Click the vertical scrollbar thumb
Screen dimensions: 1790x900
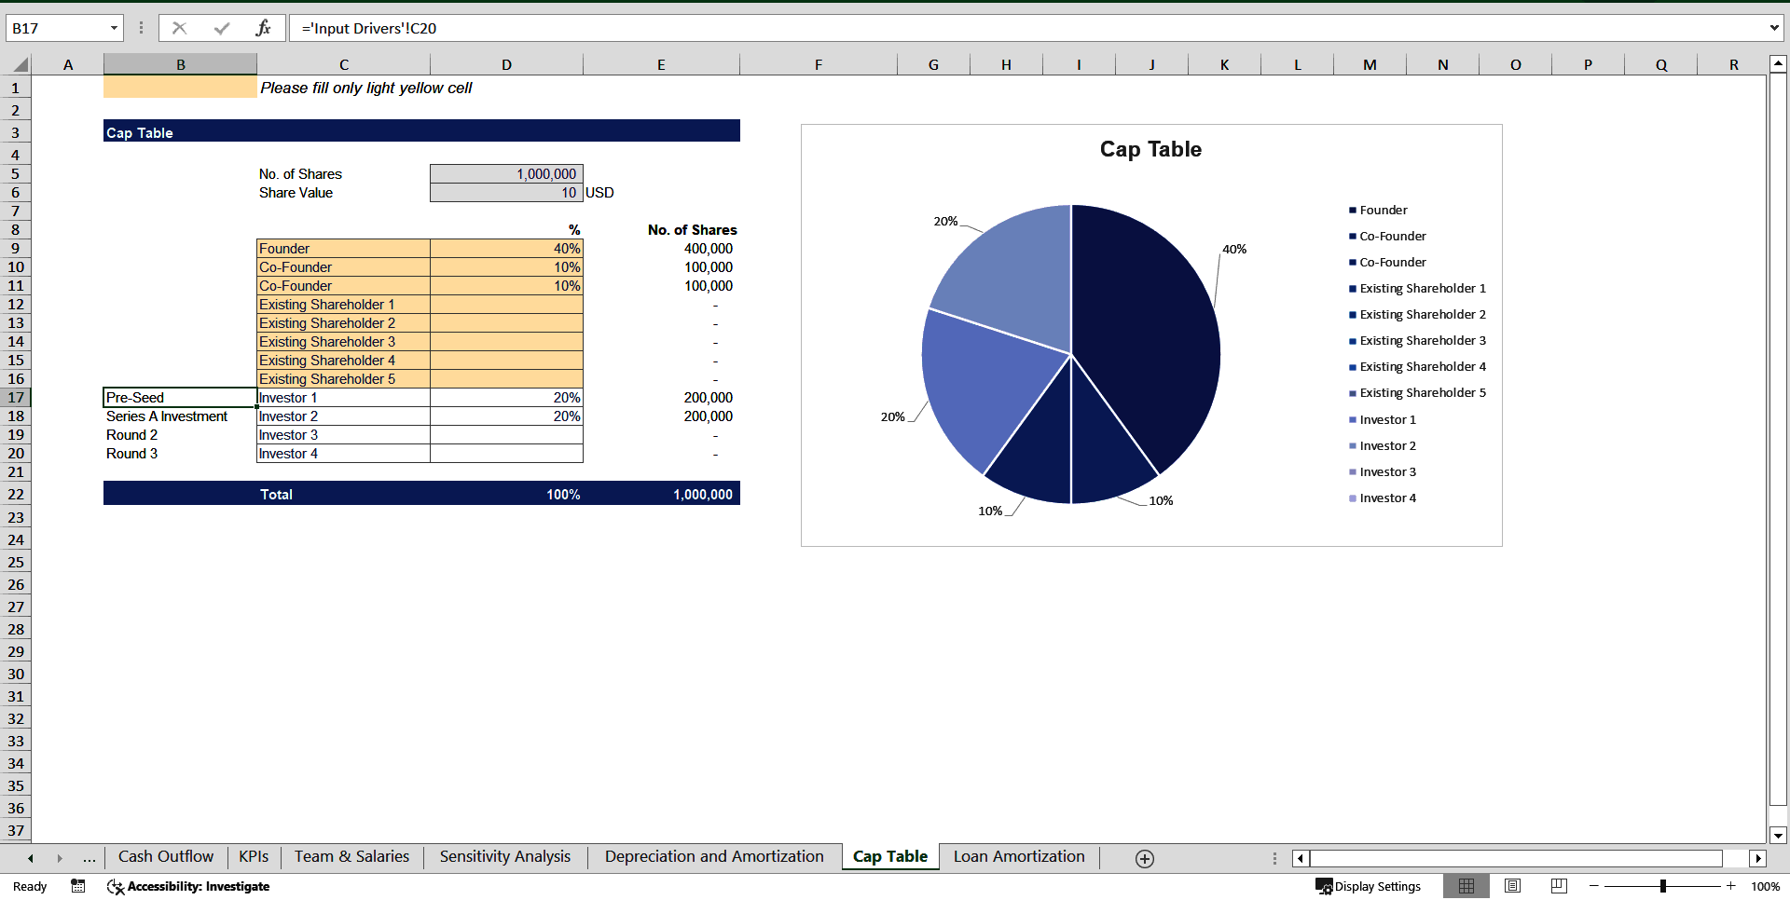coord(1778,438)
